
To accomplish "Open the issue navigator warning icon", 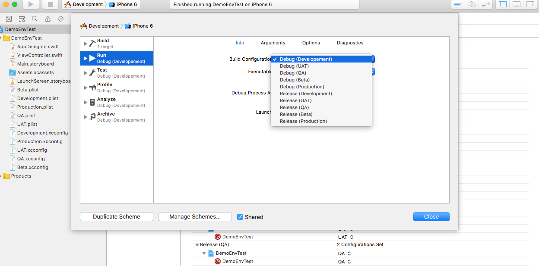I will point(48,19).
